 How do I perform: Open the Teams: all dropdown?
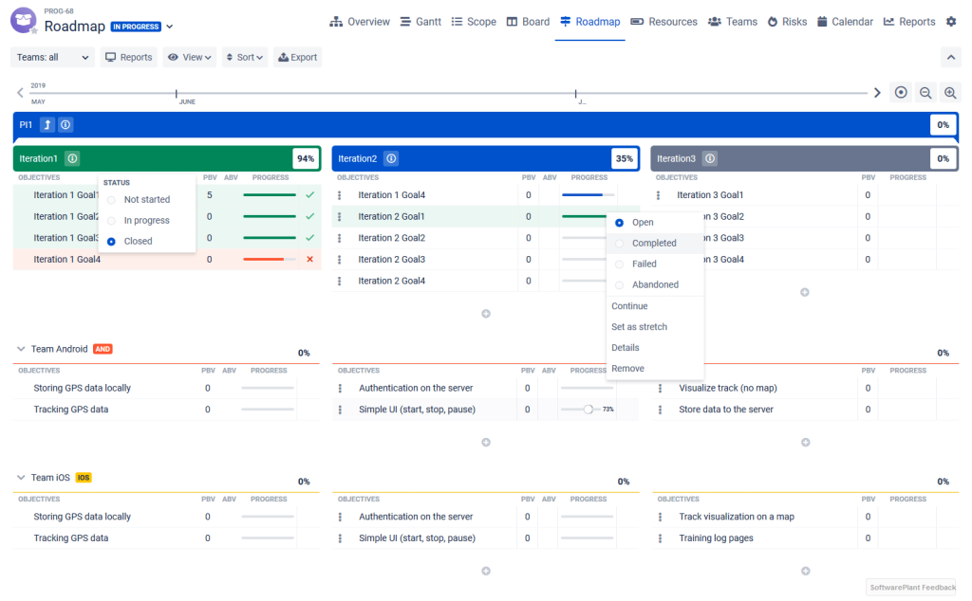coord(53,58)
